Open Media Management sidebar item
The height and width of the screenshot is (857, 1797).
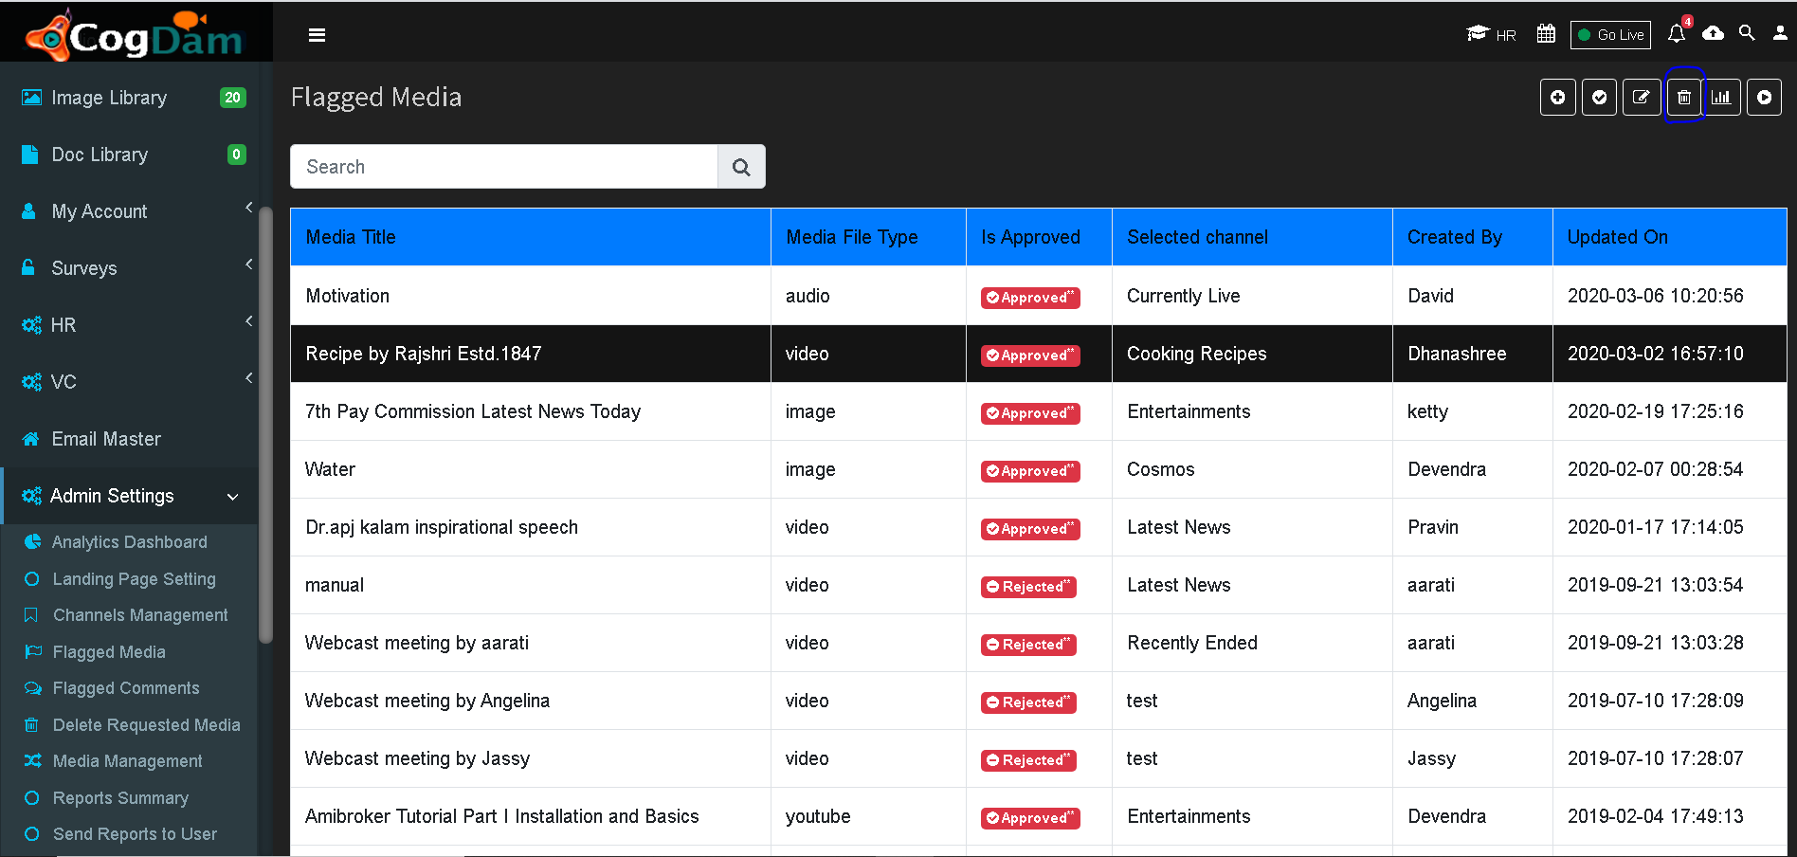coord(127,761)
